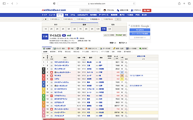Open the favorite horses icon in the header
Image resolution: width=193 pixels, height=120 pixels.
click(x=118, y=10)
